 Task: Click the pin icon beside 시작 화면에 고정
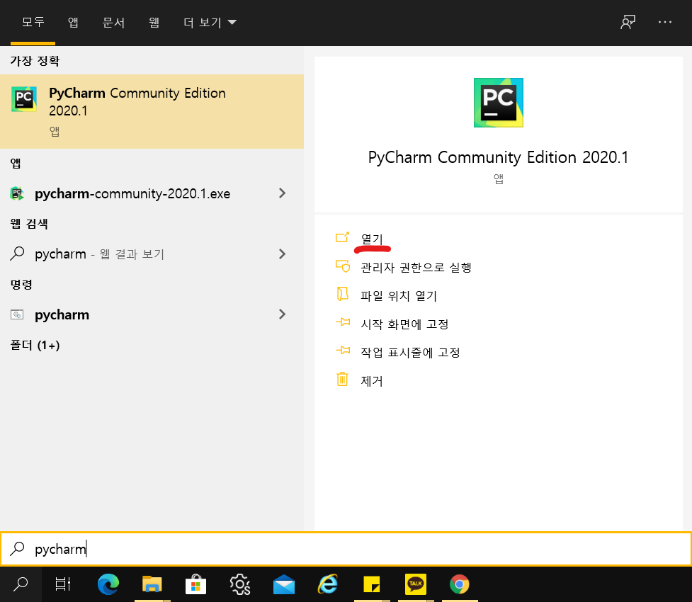343,322
